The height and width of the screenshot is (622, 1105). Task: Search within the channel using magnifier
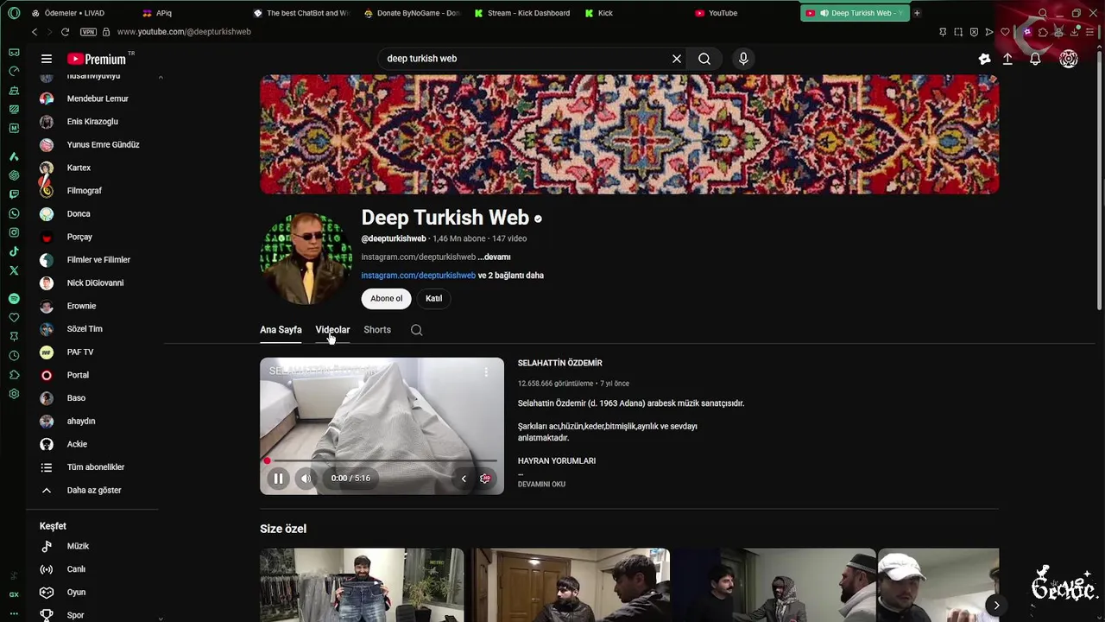(416, 330)
